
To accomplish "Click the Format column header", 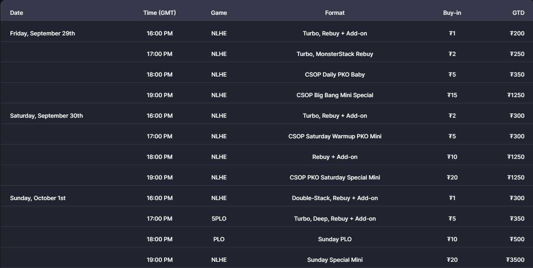I will (x=335, y=13).
